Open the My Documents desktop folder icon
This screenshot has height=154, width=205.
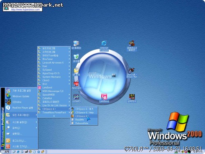pyautogui.click(x=76, y=72)
